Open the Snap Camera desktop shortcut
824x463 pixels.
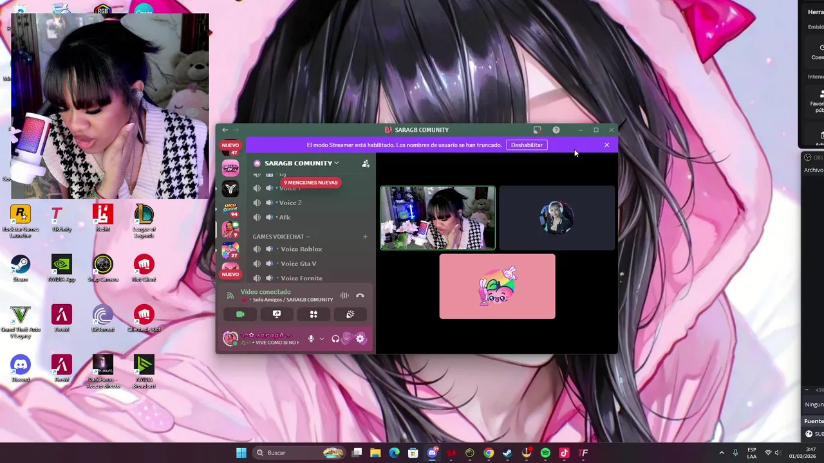click(103, 269)
